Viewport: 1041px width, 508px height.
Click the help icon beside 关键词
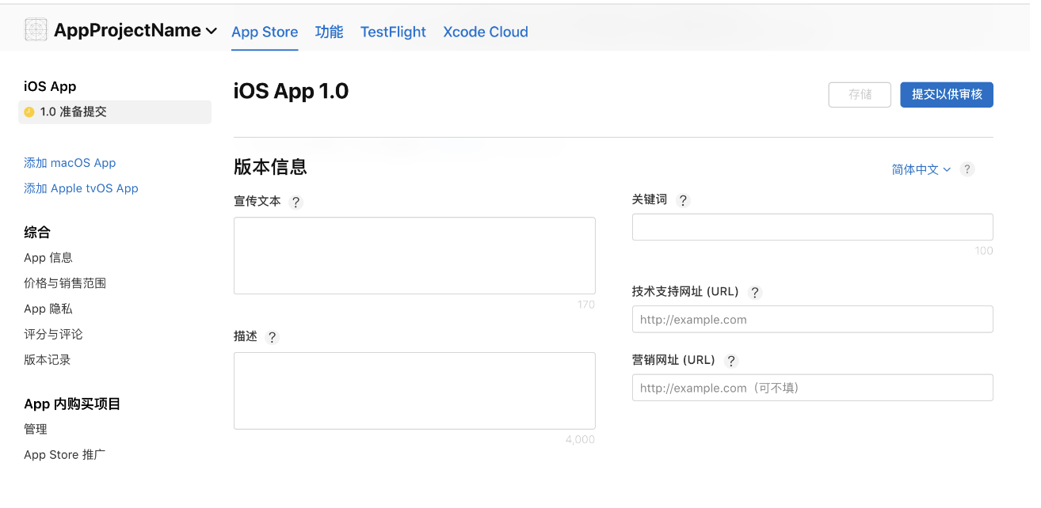click(x=683, y=200)
